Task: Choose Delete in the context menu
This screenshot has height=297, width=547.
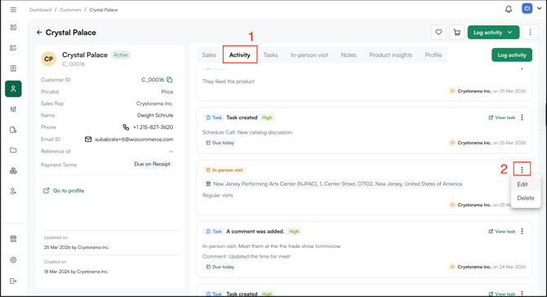Action: point(526,198)
